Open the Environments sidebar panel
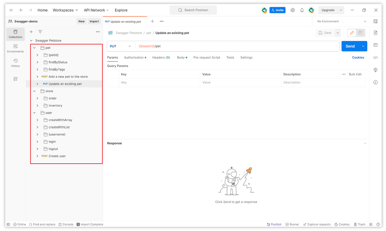Image resolution: width=386 pixels, height=231 pixels. [15, 48]
